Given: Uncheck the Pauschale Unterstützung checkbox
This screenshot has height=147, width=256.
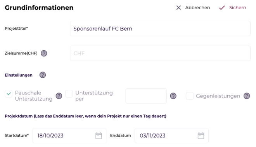Looking at the screenshot, I should 9,94.
